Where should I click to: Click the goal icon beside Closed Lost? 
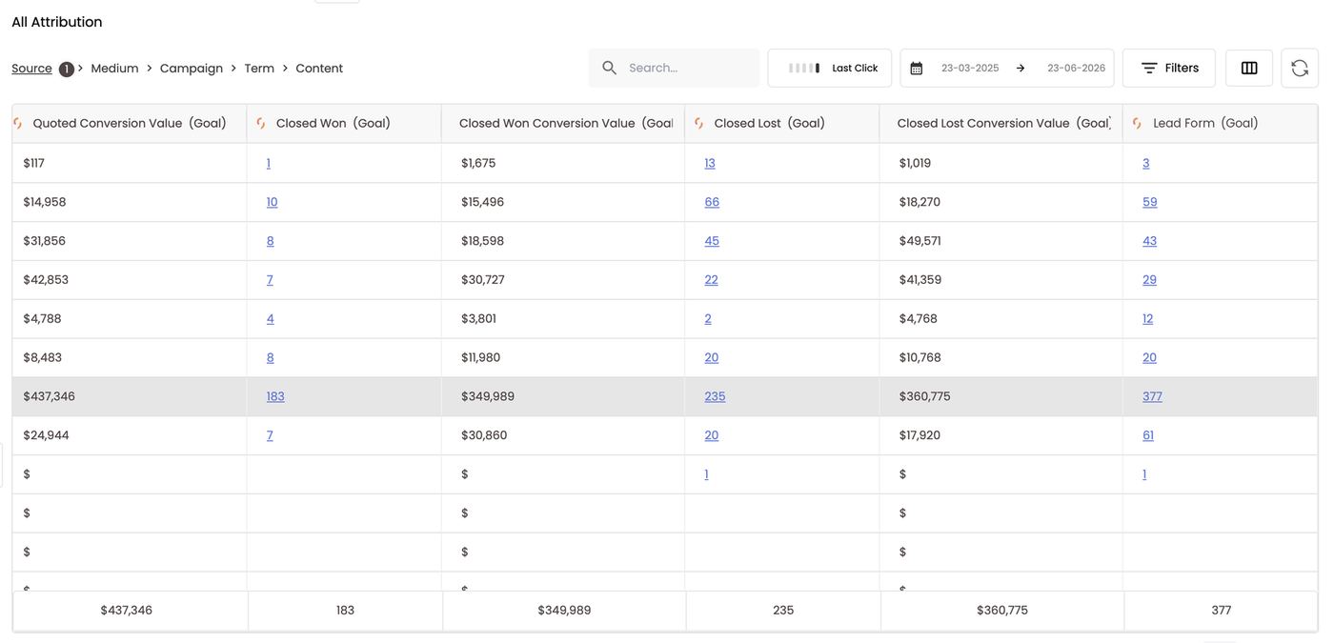point(699,124)
